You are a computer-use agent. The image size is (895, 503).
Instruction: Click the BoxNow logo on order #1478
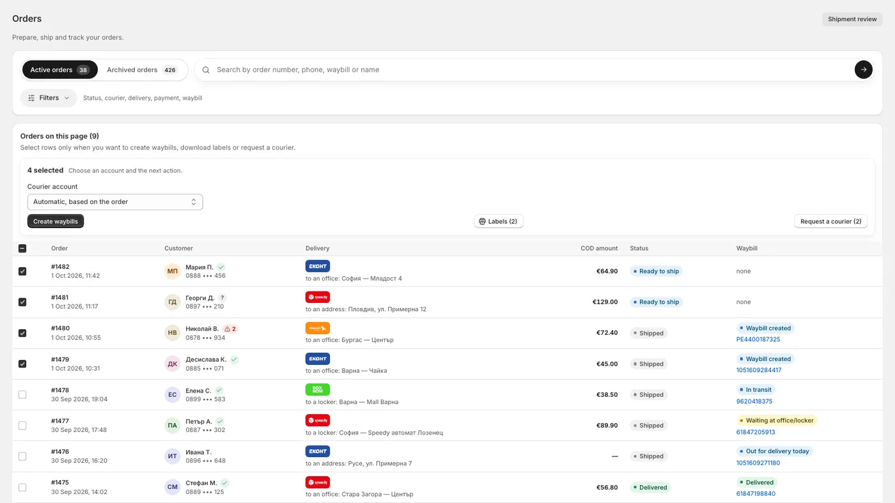318,389
